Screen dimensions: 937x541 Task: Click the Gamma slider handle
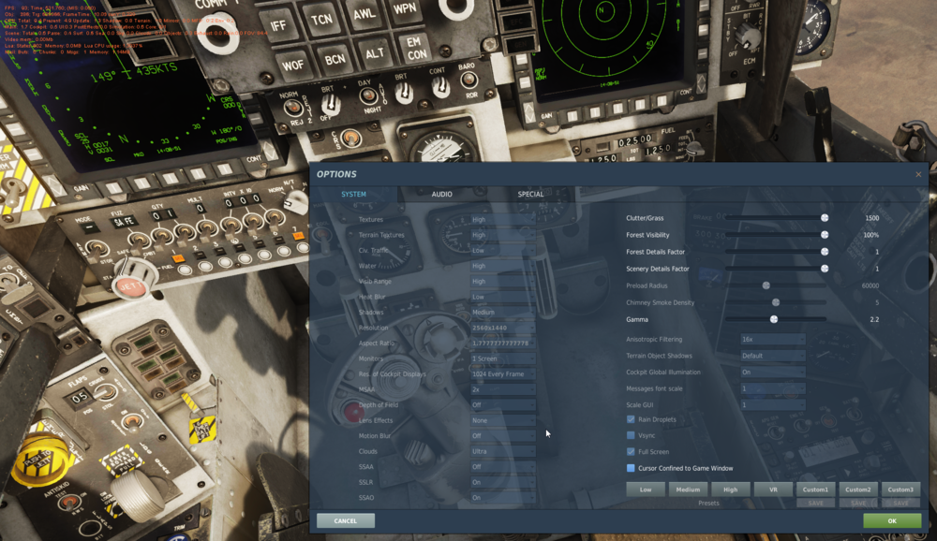click(x=774, y=319)
